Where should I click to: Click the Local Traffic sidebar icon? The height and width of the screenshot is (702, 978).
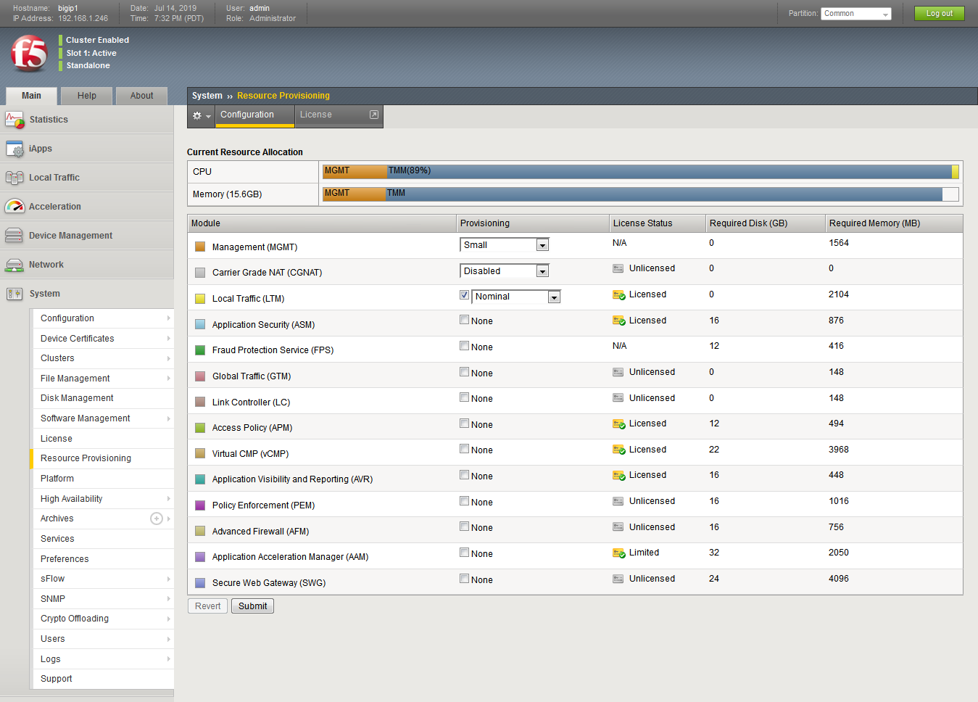click(14, 178)
